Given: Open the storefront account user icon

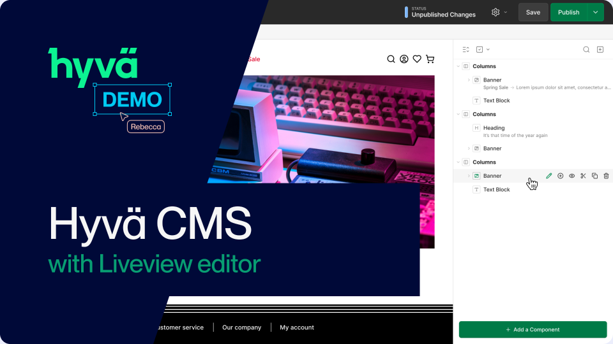Looking at the screenshot, I should click(404, 59).
